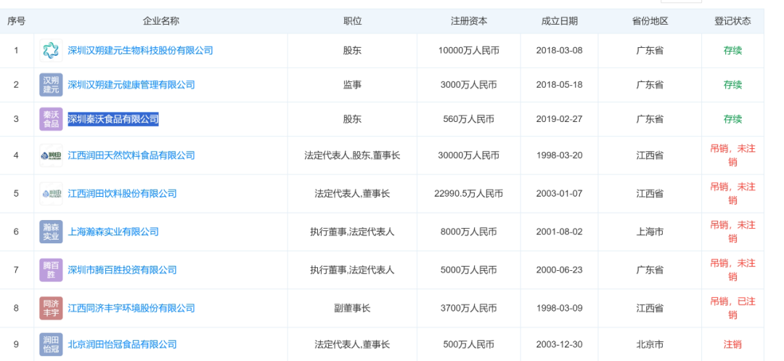The height and width of the screenshot is (361, 784).
Task: Open 深圳汉朔建元健康管理有限公司 link
Action: tap(131, 85)
